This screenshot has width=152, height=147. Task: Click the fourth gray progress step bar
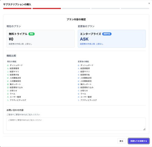pyautogui.click(x=105, y=9)
